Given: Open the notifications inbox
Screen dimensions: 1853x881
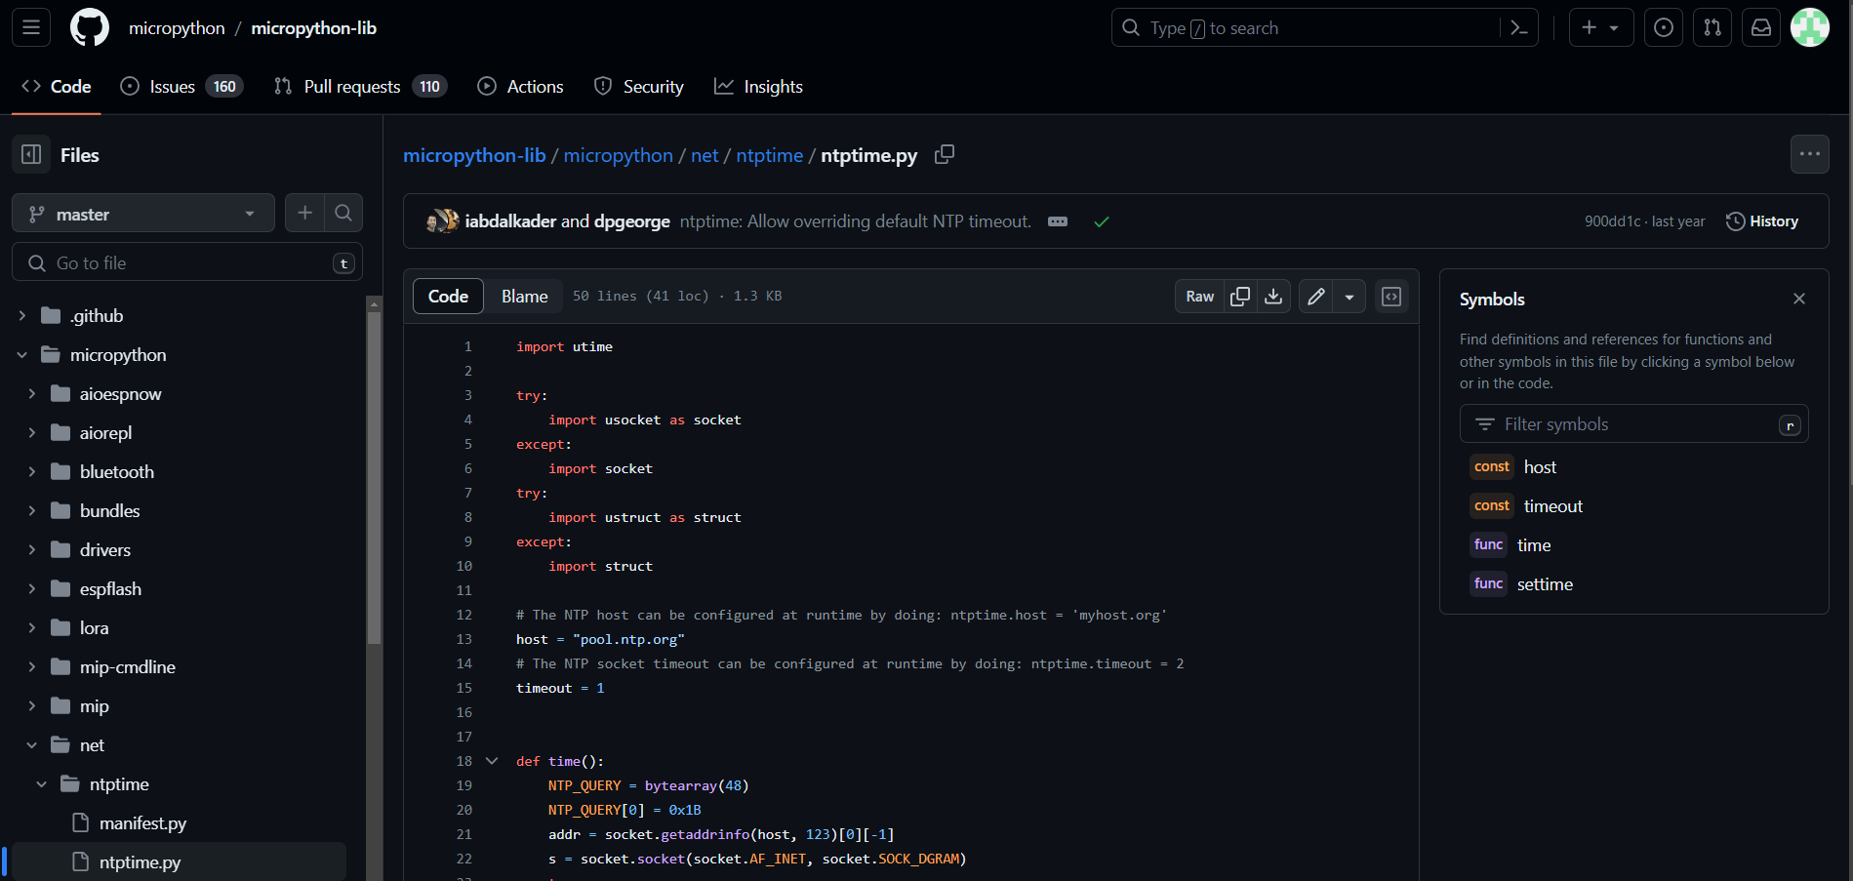Looking at the screenshot, I should (1761, 27).
